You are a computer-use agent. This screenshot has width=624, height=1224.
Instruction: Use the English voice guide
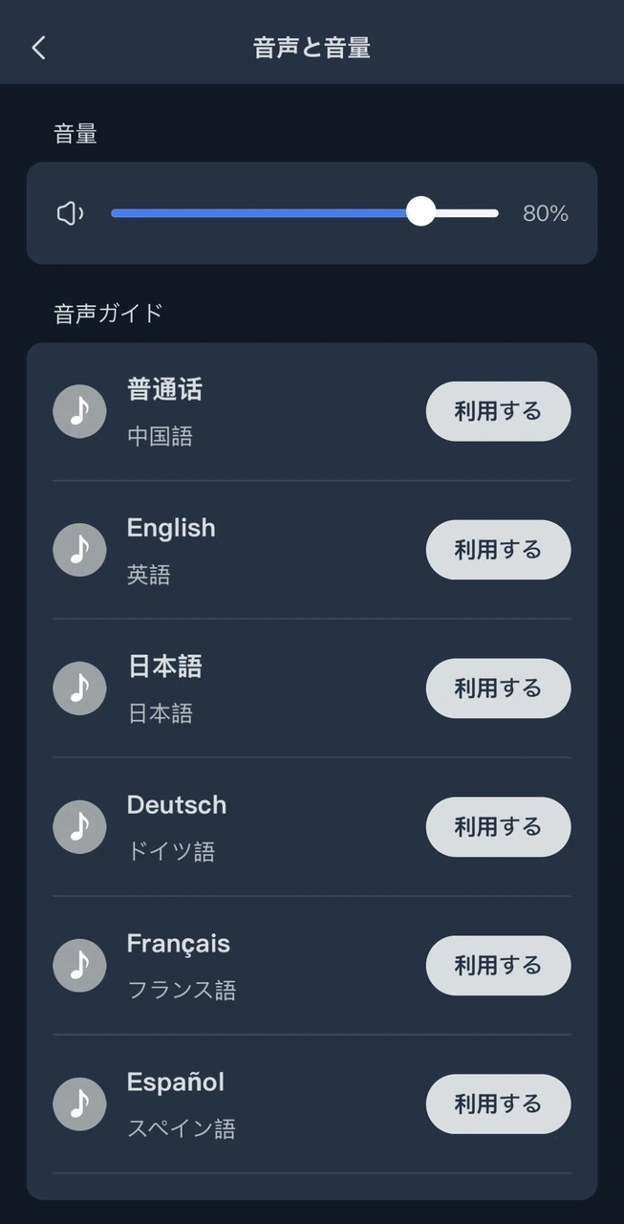[x=498, y=550]
